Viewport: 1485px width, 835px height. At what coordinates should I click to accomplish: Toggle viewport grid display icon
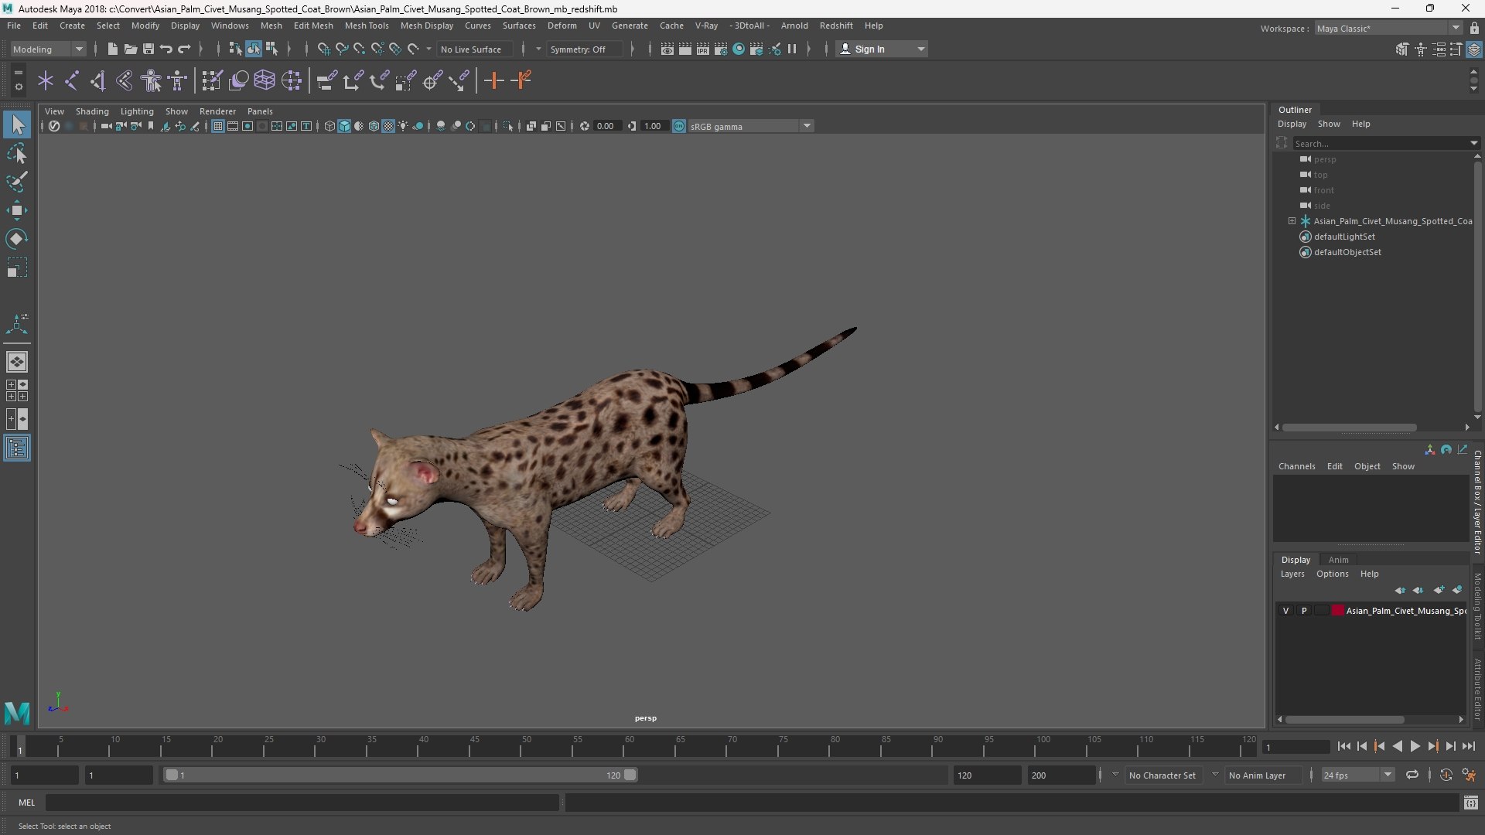coord(218,126)
